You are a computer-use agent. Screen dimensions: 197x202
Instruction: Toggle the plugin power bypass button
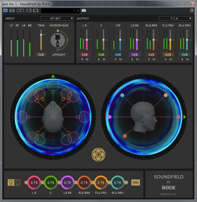tap(5, 11)
